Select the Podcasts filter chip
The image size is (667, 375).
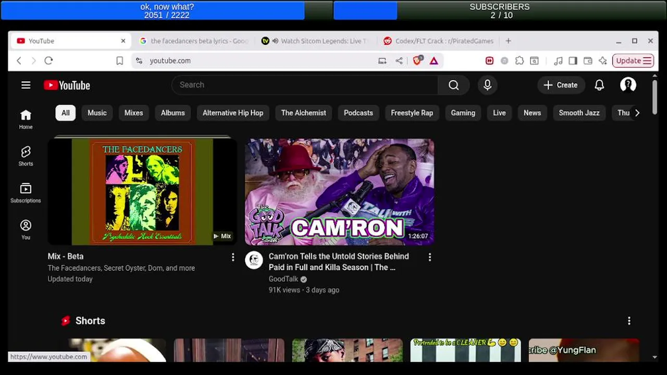pos(359,113)
